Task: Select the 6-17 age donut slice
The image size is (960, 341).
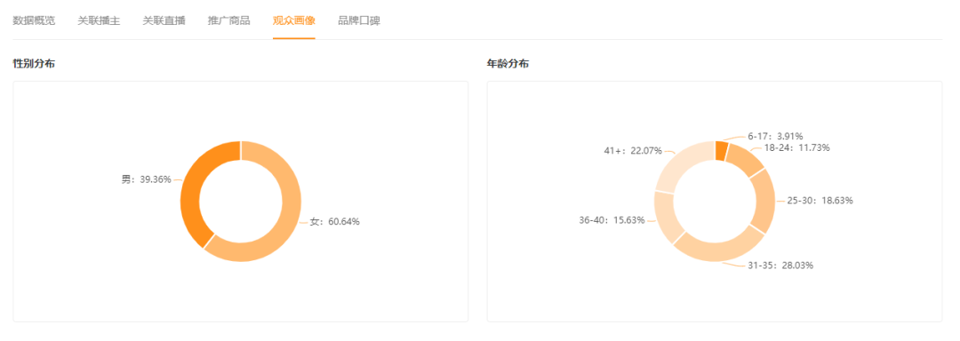Action: coord(721,150)
